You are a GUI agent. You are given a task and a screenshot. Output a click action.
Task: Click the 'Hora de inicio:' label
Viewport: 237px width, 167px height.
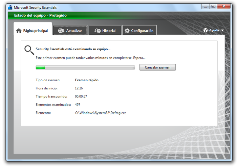coord(47,88)
